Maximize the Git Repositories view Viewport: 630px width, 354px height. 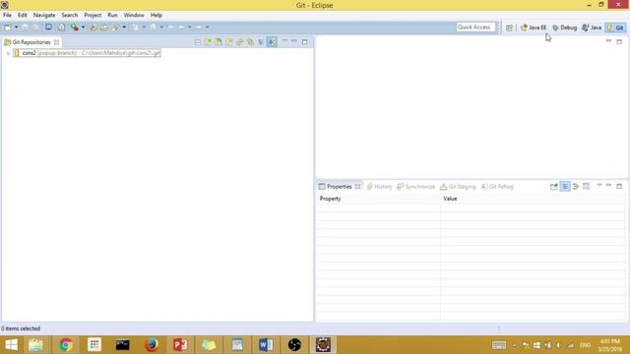304,41
